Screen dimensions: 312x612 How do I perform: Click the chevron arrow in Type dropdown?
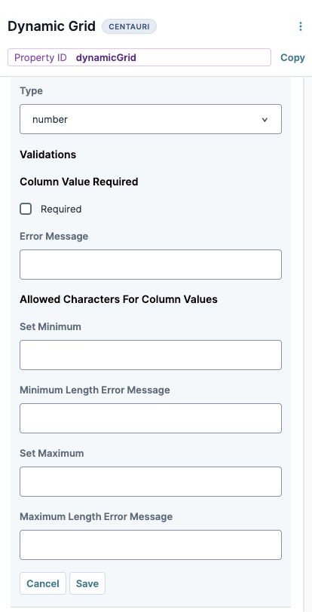(x=265, y=120)
